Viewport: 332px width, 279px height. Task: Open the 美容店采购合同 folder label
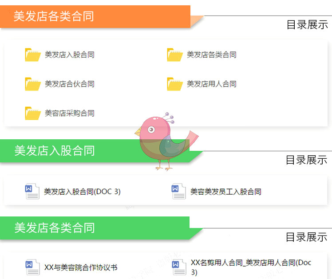click(69, 114)
